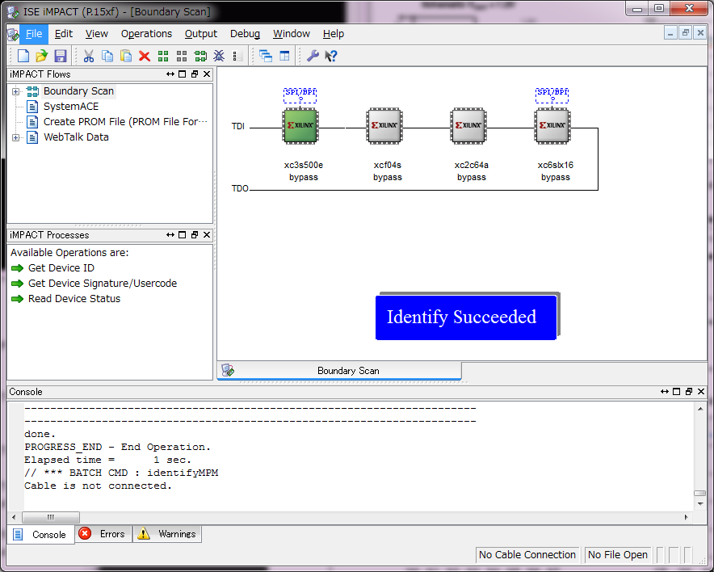The width and height of the screenshot is (714, 572).
Task: Open the Operations menu
Action: [146, 34]
